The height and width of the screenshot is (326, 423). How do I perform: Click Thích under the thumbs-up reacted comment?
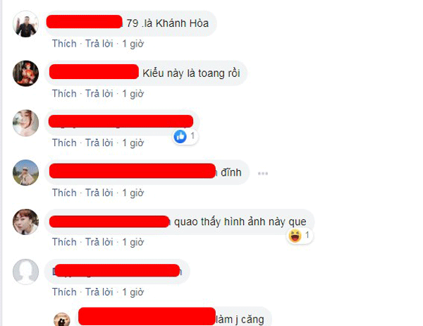tap(64, 143)
